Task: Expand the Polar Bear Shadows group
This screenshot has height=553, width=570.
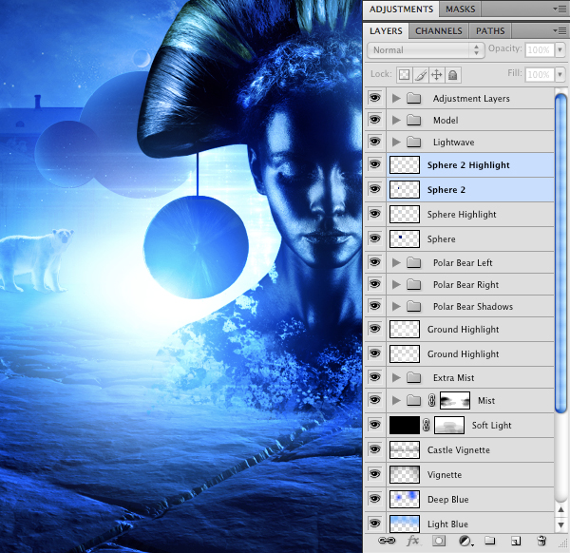Action: [x=396, y=307]
